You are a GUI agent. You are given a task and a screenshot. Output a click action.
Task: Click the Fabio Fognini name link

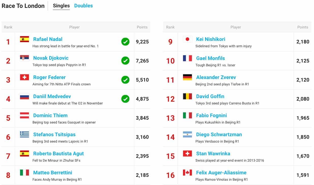coord(211,115)
